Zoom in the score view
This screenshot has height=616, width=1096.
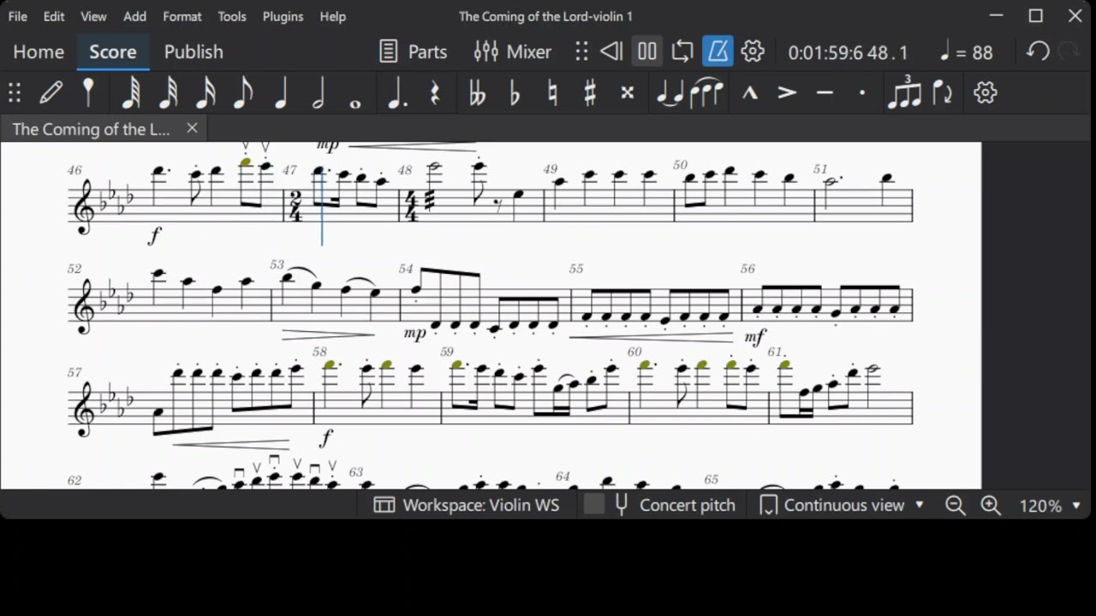pos(991,505)
